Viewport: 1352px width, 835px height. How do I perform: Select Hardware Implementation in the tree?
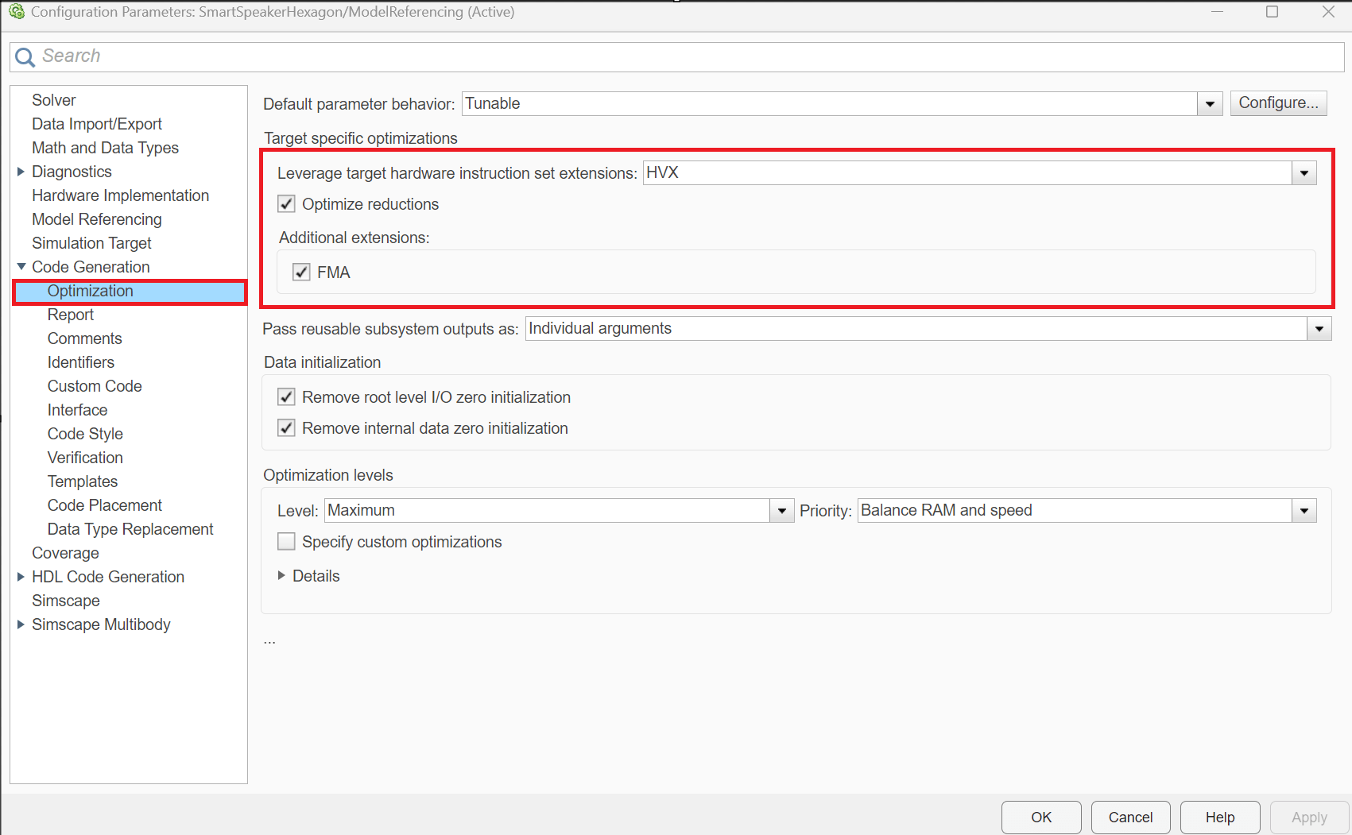(120, 195)
